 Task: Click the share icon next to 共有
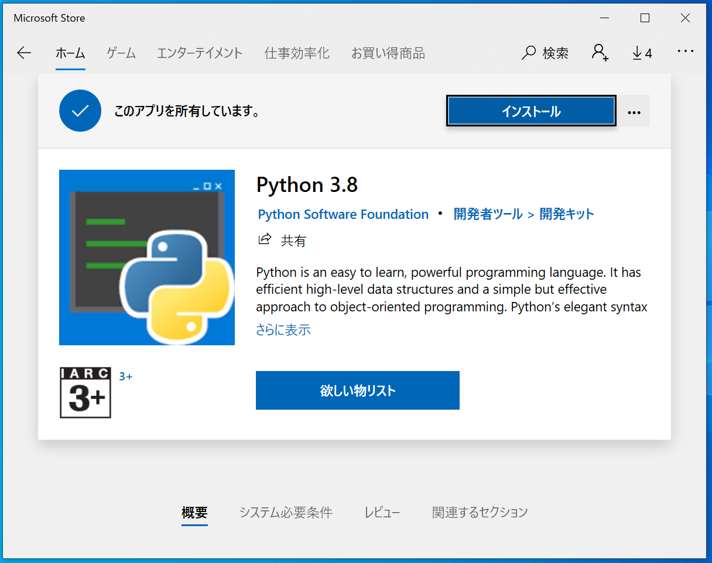[265, 239]
